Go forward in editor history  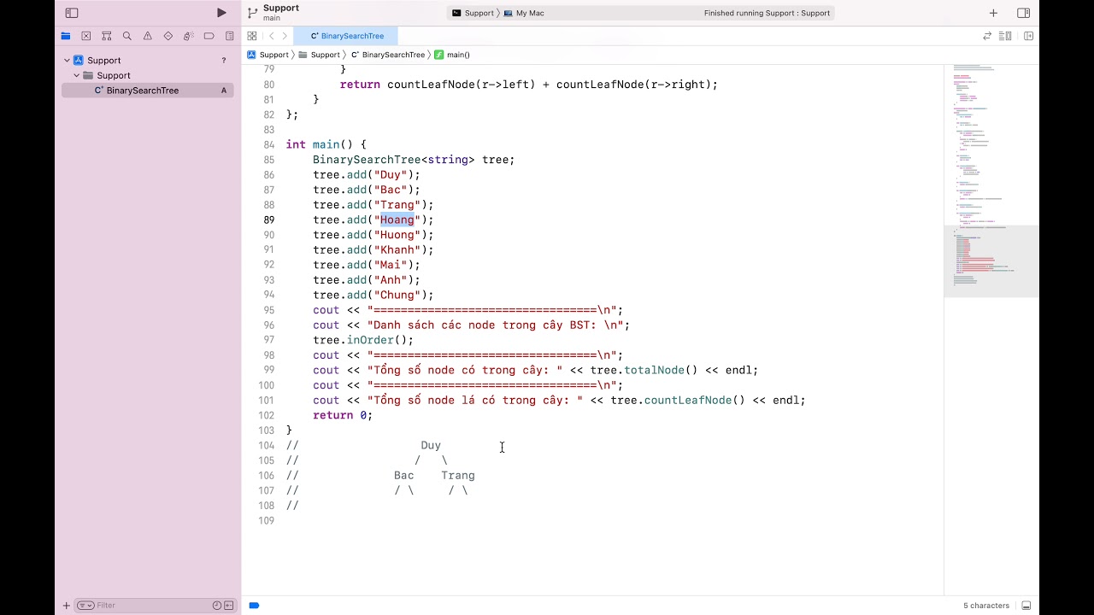pyautogui.click(x=285, y=36)
